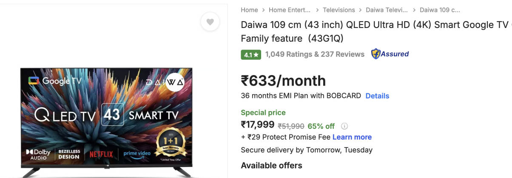
Task: Open Details for the BOBCARD EMI plan
Action: 377,96
